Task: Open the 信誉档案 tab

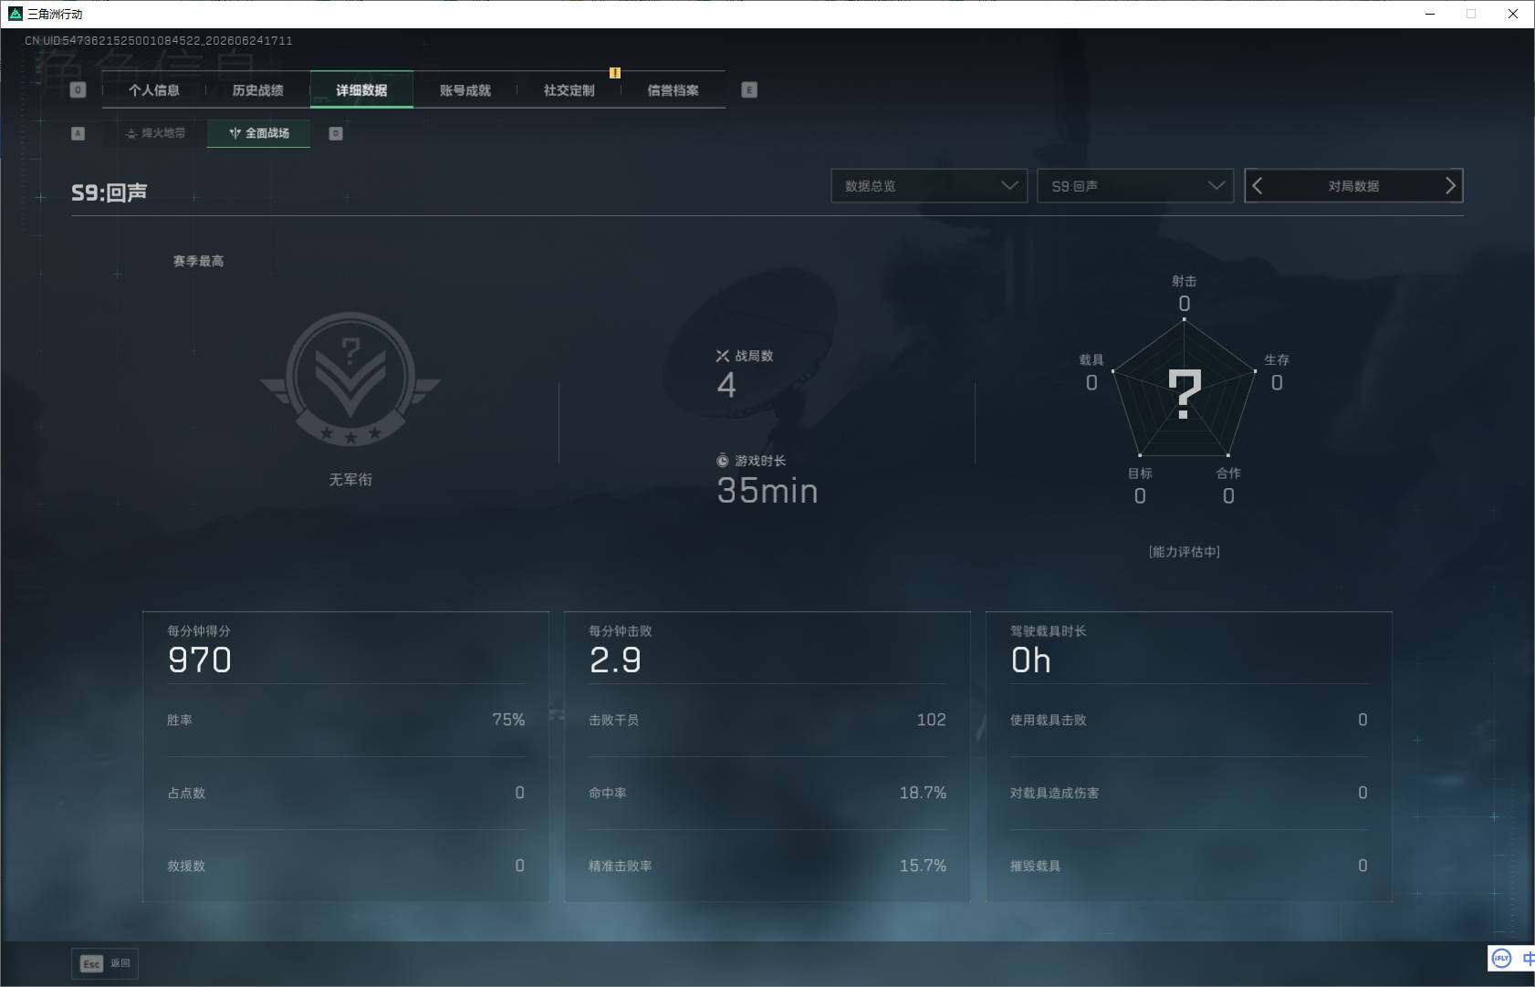Action: (x=674, y=90)
